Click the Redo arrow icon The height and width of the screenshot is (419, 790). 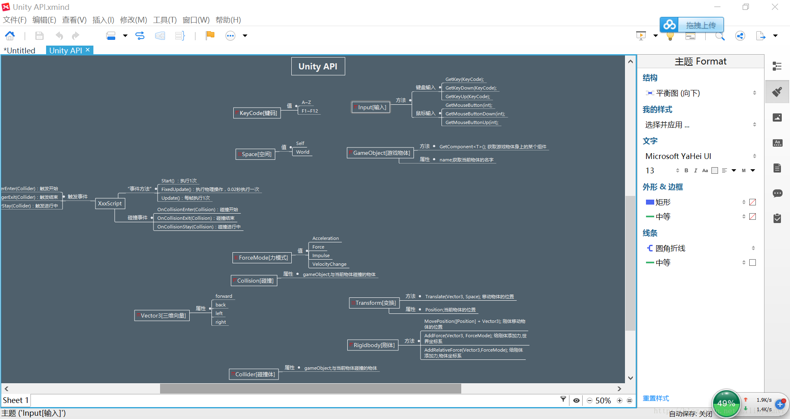click(75, 36)
